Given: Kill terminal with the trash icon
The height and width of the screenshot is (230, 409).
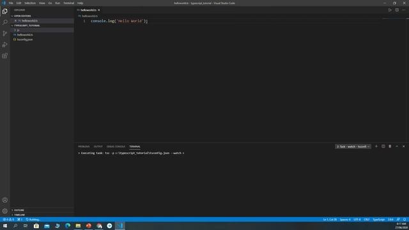Looking at the screenshot, I should point(390,146).
